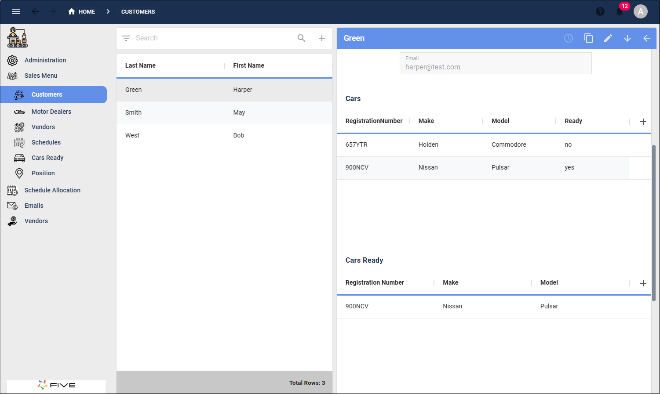This screenshot has width=660, height=394.
Task: Edit the Green record with pencil icon
Action: click(x=608, y=38)
